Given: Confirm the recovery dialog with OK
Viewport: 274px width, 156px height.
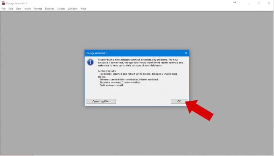Looking at the screenshot, I should (x=179, y=101).
